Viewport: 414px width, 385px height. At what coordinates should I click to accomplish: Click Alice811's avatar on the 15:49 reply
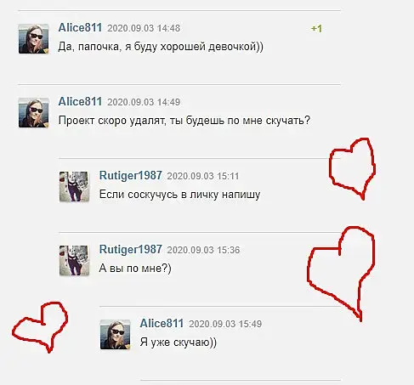(116, 335)
